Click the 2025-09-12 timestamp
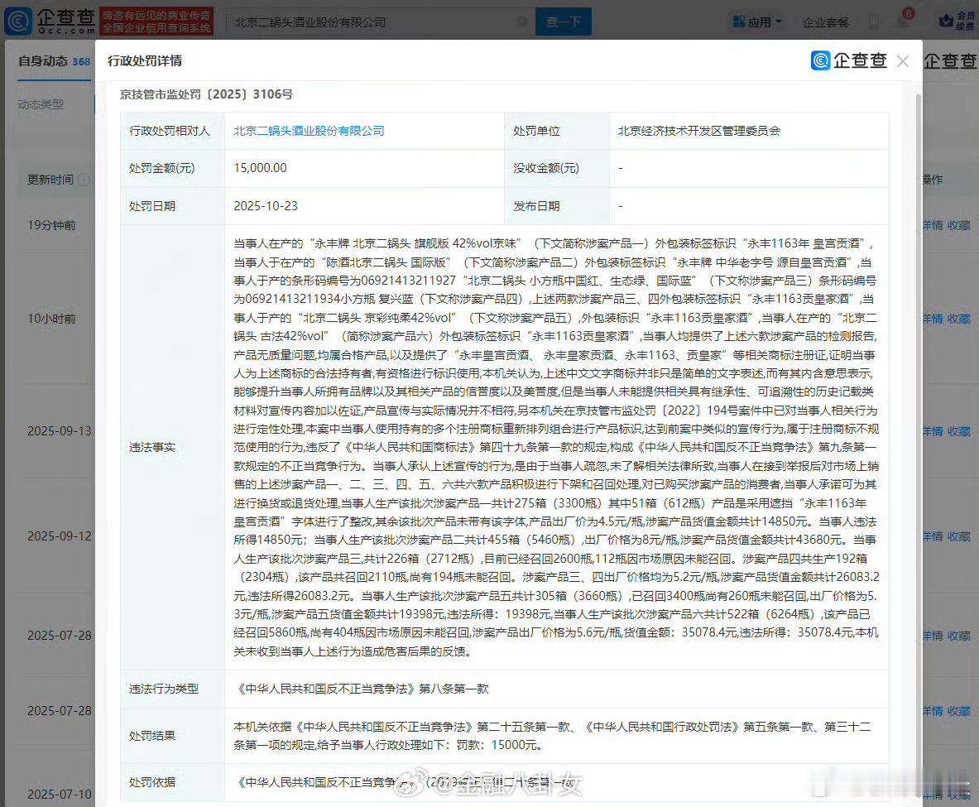 click(60, 536)
